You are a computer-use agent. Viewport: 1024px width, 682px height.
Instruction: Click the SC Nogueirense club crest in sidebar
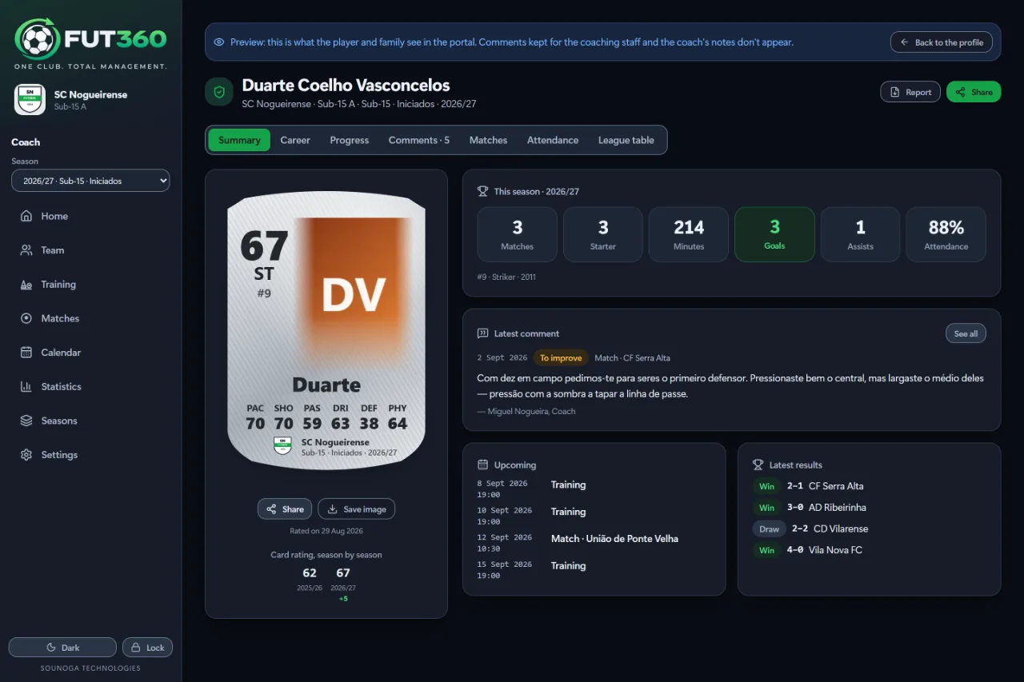(30, 100)
